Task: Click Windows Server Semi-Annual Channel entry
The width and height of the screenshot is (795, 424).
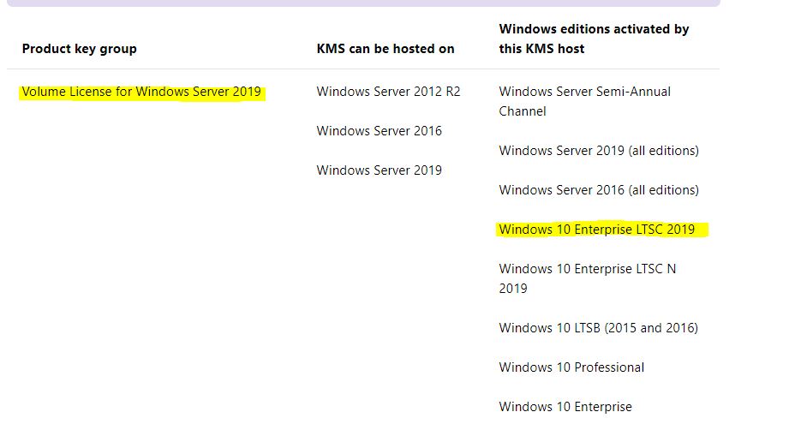Action: point(584,101)
